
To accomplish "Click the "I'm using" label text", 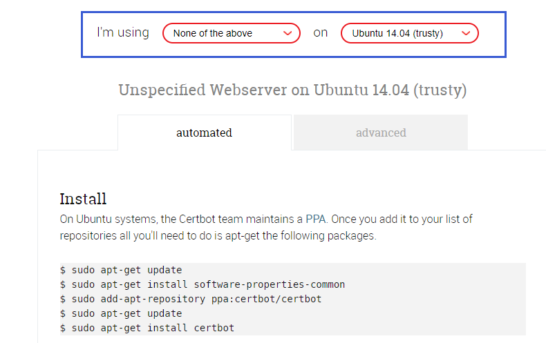I will point(123,32).
